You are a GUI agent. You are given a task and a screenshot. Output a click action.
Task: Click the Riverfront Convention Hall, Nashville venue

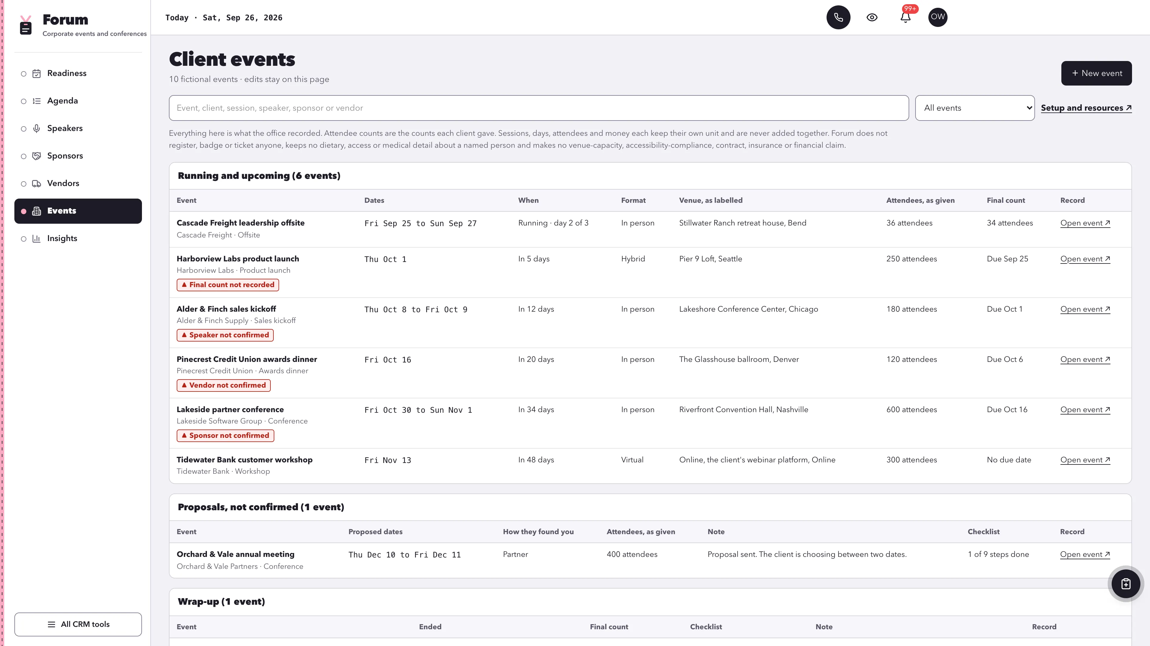coord(743,410)
